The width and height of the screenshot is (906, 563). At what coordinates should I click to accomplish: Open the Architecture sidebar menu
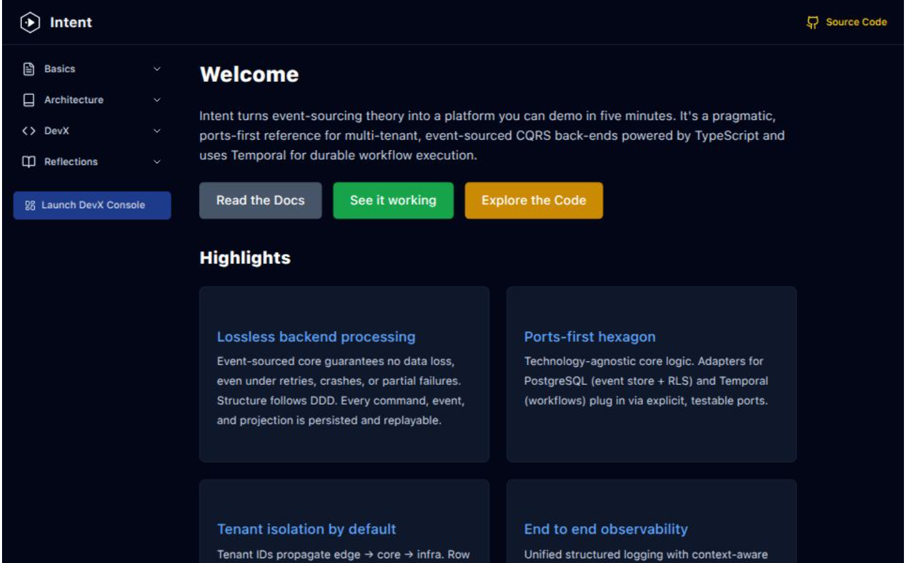[x=92, y=100]
